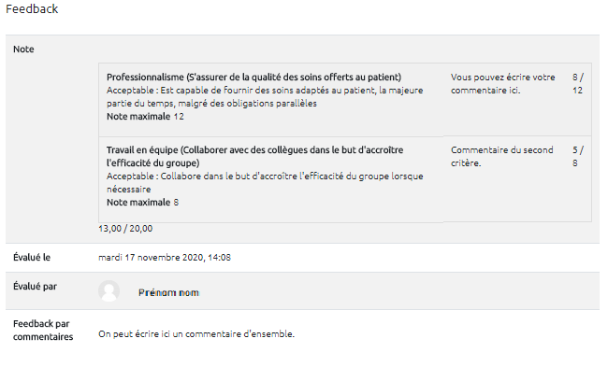Screen dimensions: 608x367
Task: Click "Note maximale 12" text
Action: [145, 117]
